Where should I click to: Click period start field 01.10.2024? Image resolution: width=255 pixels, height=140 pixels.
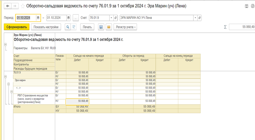pos(26,18)
